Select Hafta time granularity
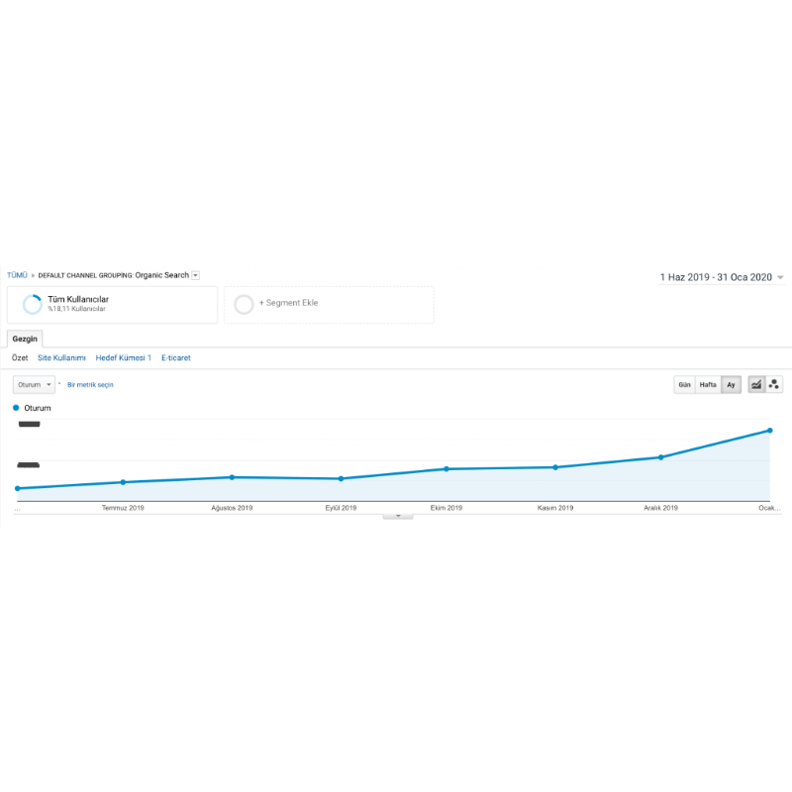 coord(708,385)
